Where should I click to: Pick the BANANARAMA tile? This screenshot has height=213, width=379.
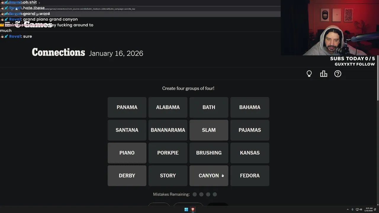[168, 130]
